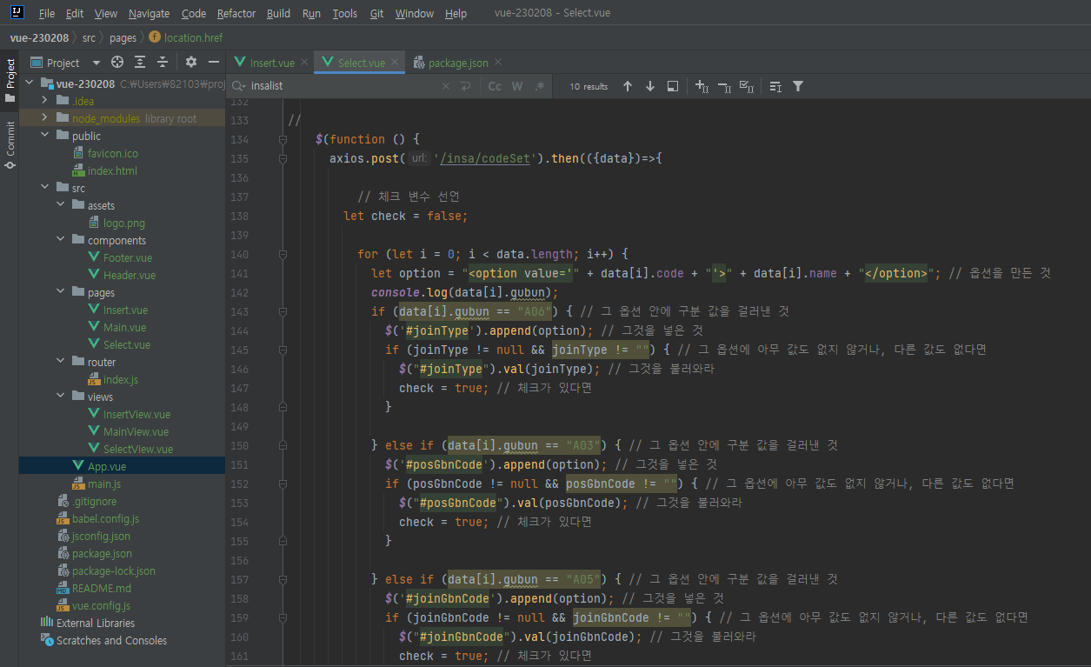Screen dimensions: 1091x667
Task: Open the search results filter icon
Action: (x=798, y=86)
